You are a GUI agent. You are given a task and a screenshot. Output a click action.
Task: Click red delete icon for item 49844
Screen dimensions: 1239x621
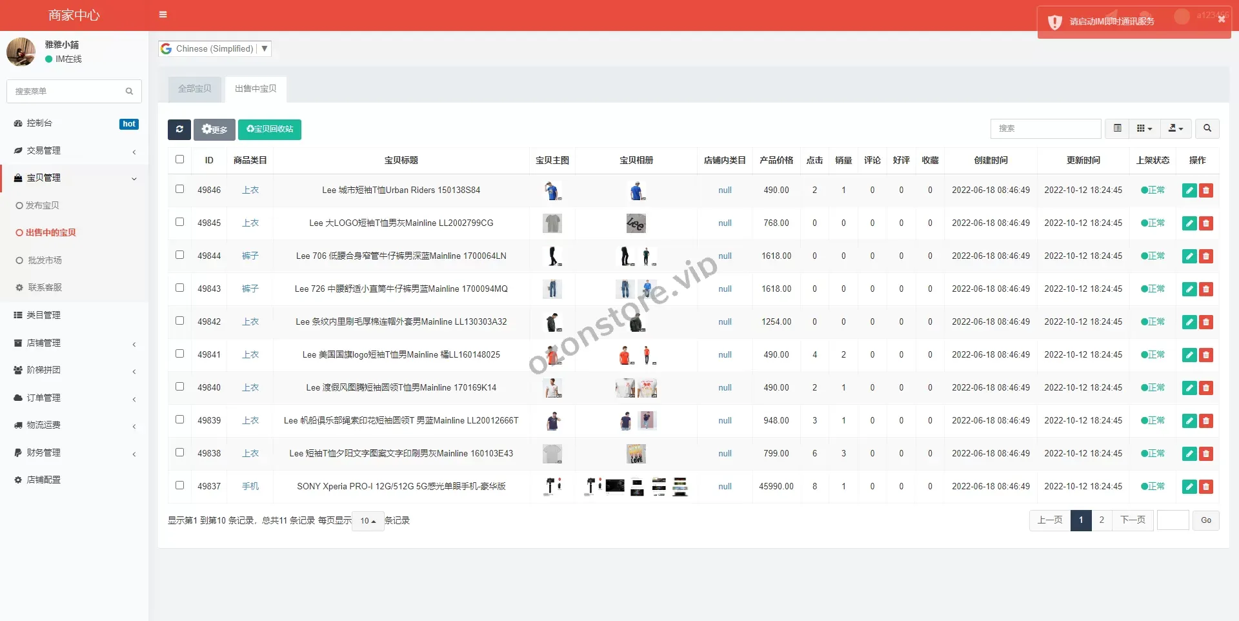click(1205, 256)
